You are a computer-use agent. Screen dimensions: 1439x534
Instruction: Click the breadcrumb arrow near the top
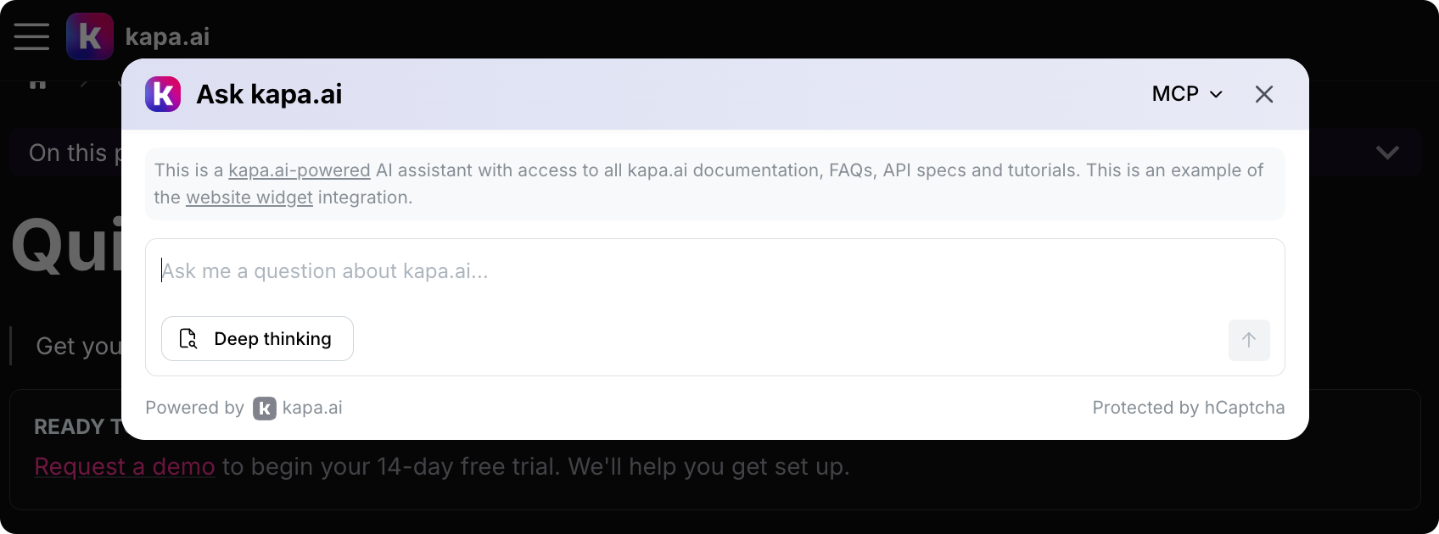pos(82,83)
